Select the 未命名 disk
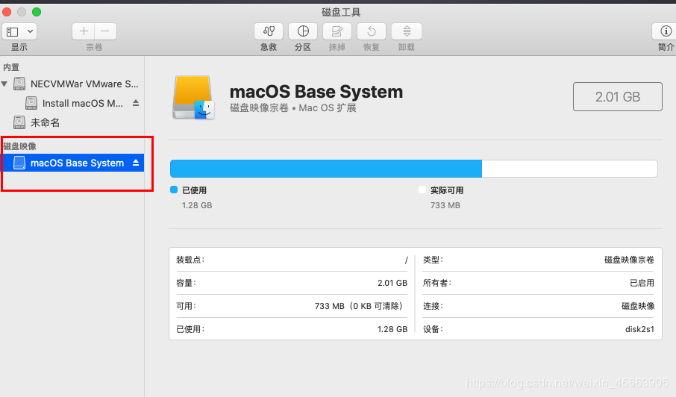Screen dimensions: 676x397 click(37, 122)
